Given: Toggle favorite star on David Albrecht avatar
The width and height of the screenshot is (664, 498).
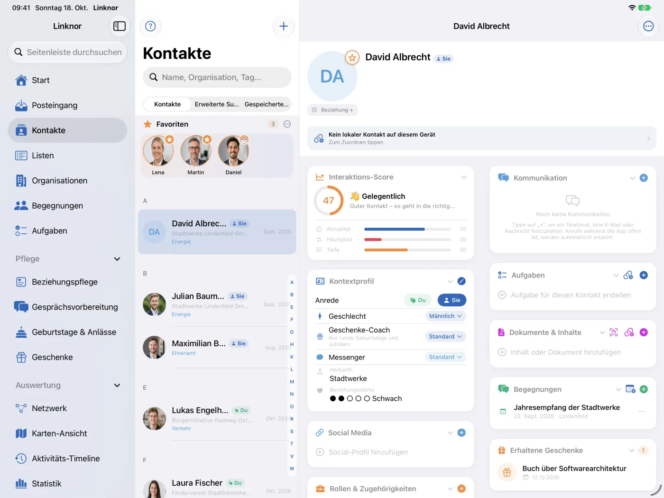Looking at the screenshot, I should 352,58.
